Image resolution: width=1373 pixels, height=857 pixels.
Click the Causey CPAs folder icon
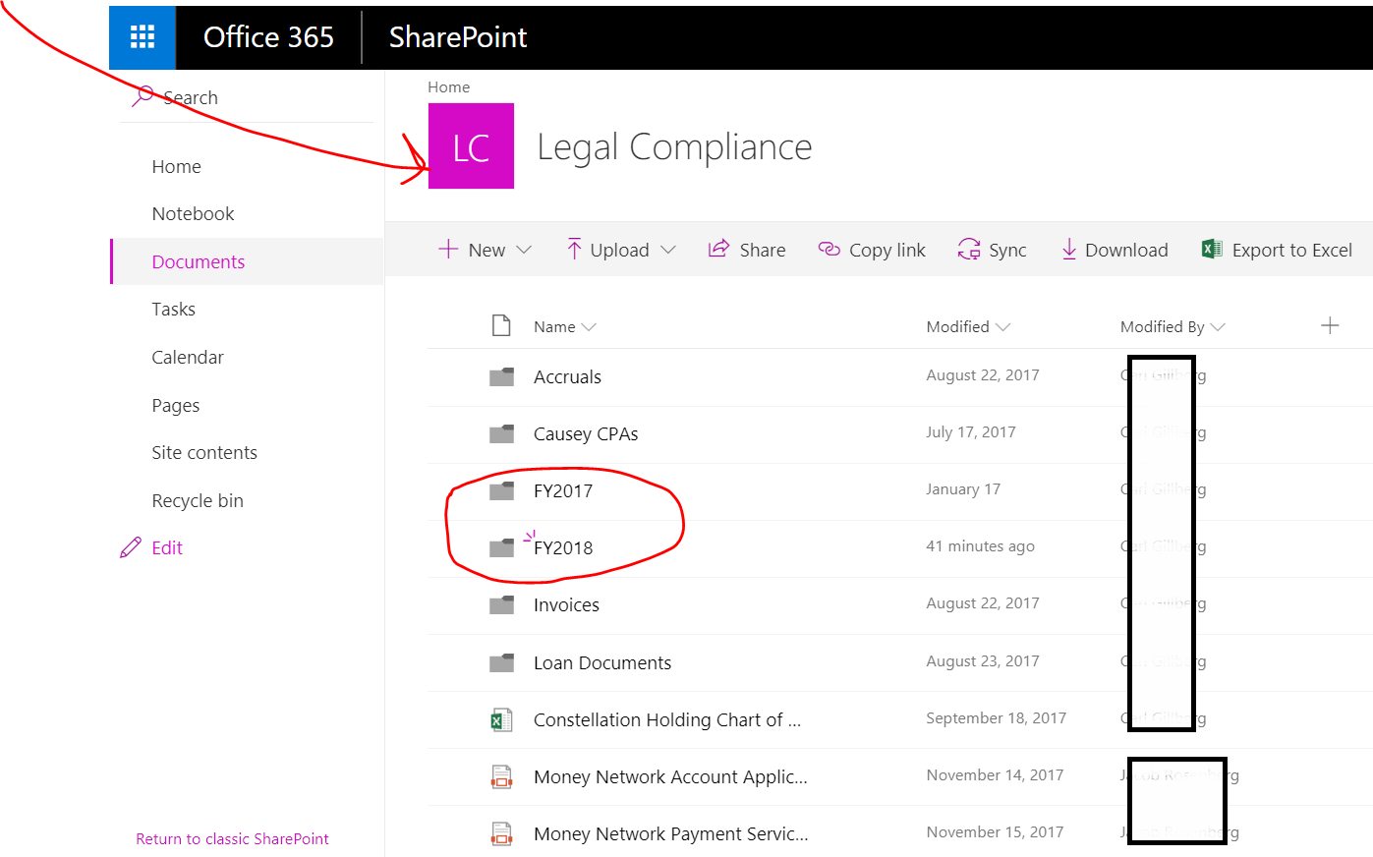(x=502, y=433)
